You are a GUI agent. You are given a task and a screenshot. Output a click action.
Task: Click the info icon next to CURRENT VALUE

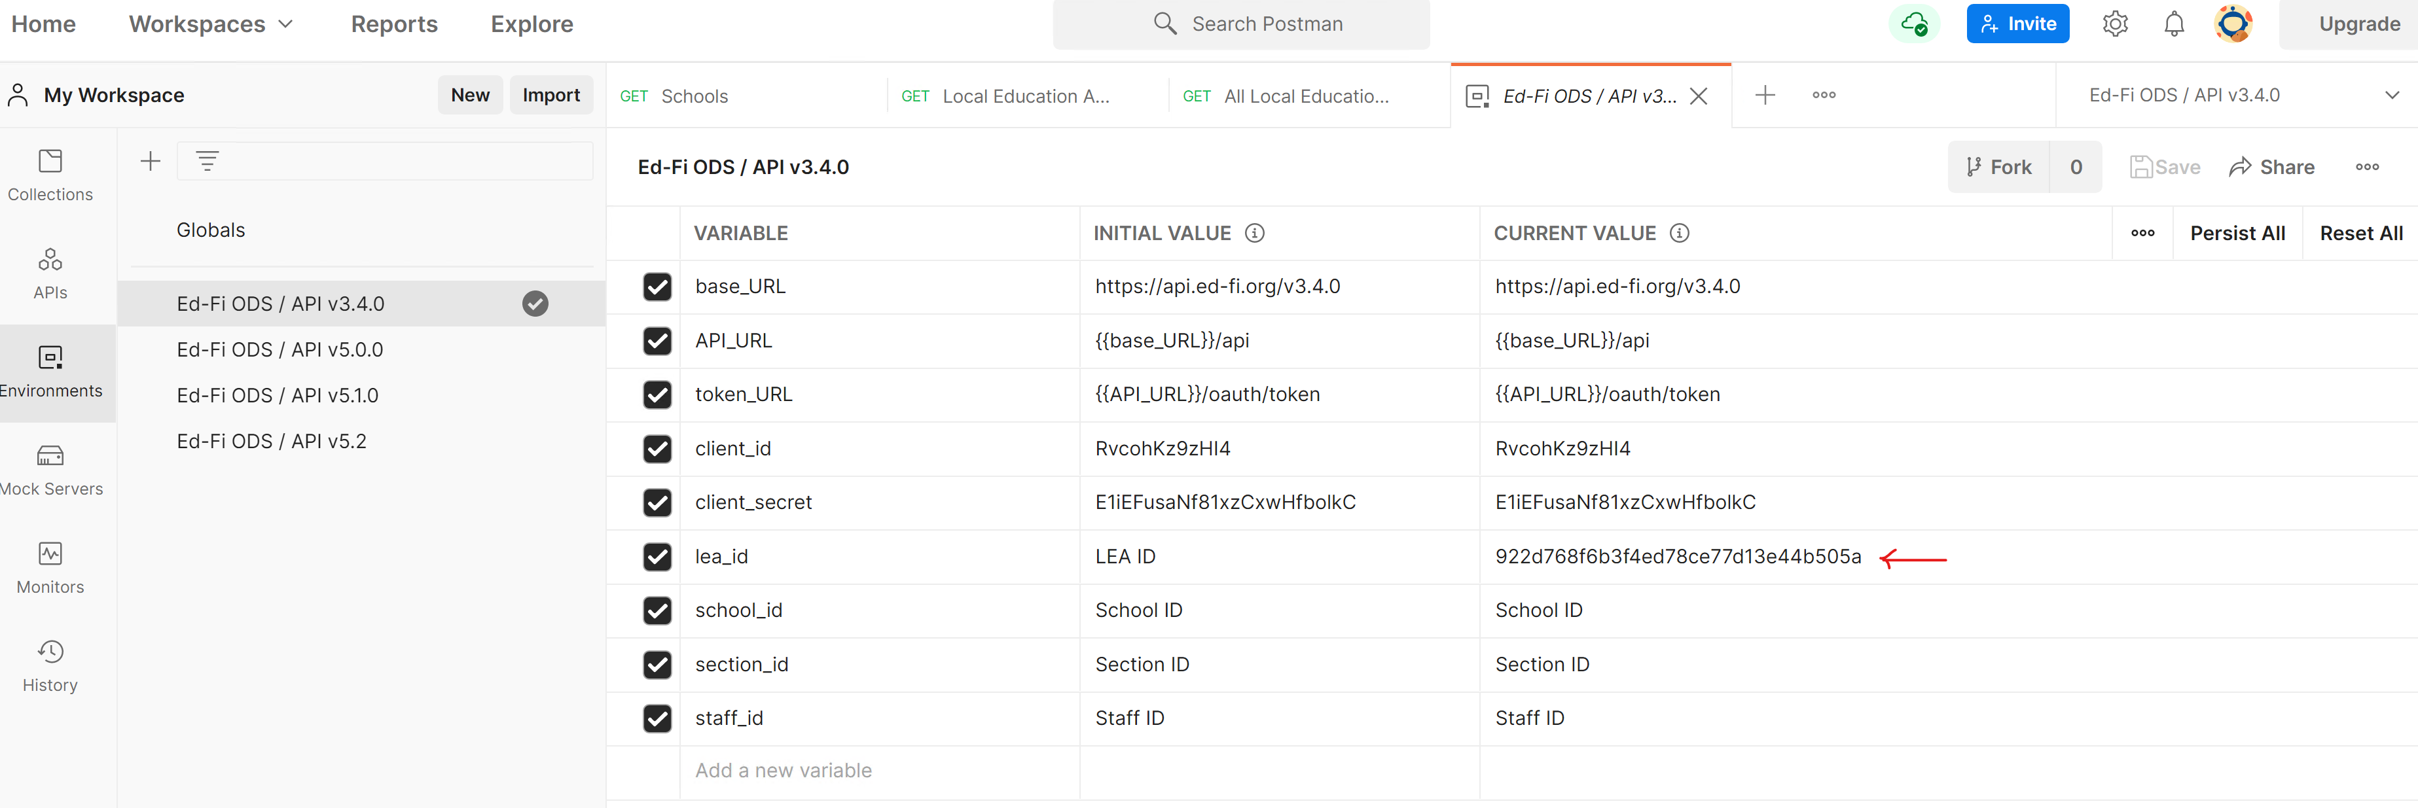click(x=1679, y=234)
